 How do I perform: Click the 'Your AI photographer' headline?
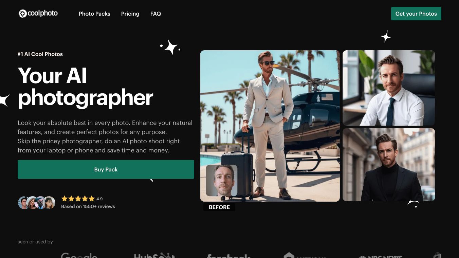(x=86, y=87)
